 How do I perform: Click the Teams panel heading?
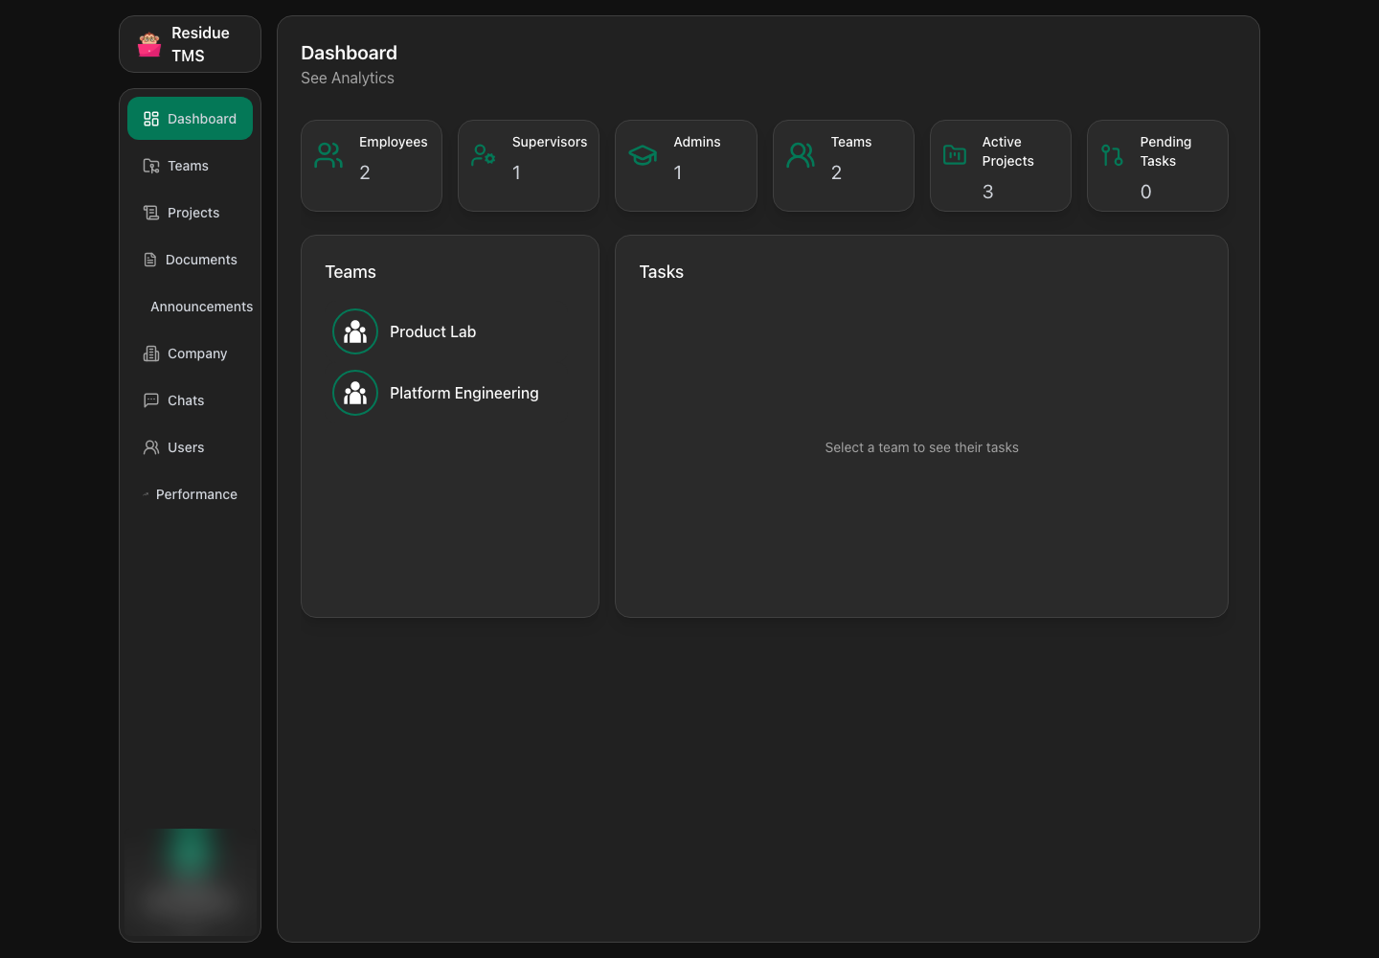click(x=350, y=272)
